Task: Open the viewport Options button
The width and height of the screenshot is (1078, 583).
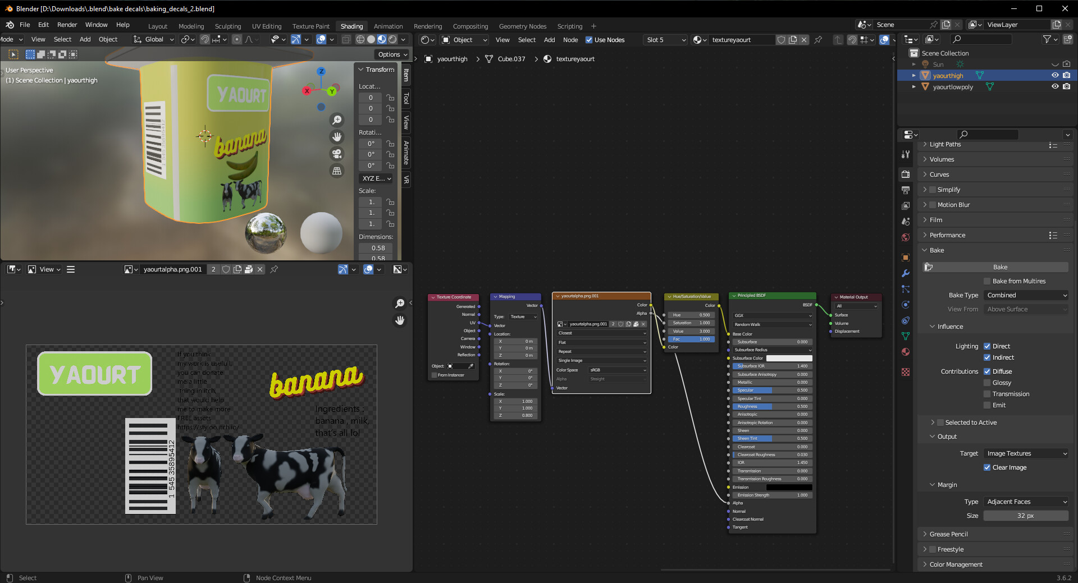Action: coord(392,54)
